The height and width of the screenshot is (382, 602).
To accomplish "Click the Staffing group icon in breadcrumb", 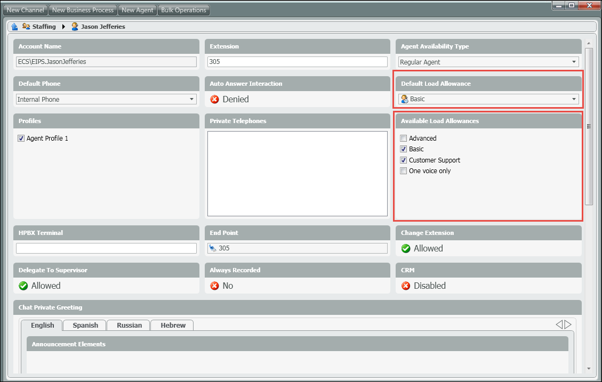I will click(26, 27).
